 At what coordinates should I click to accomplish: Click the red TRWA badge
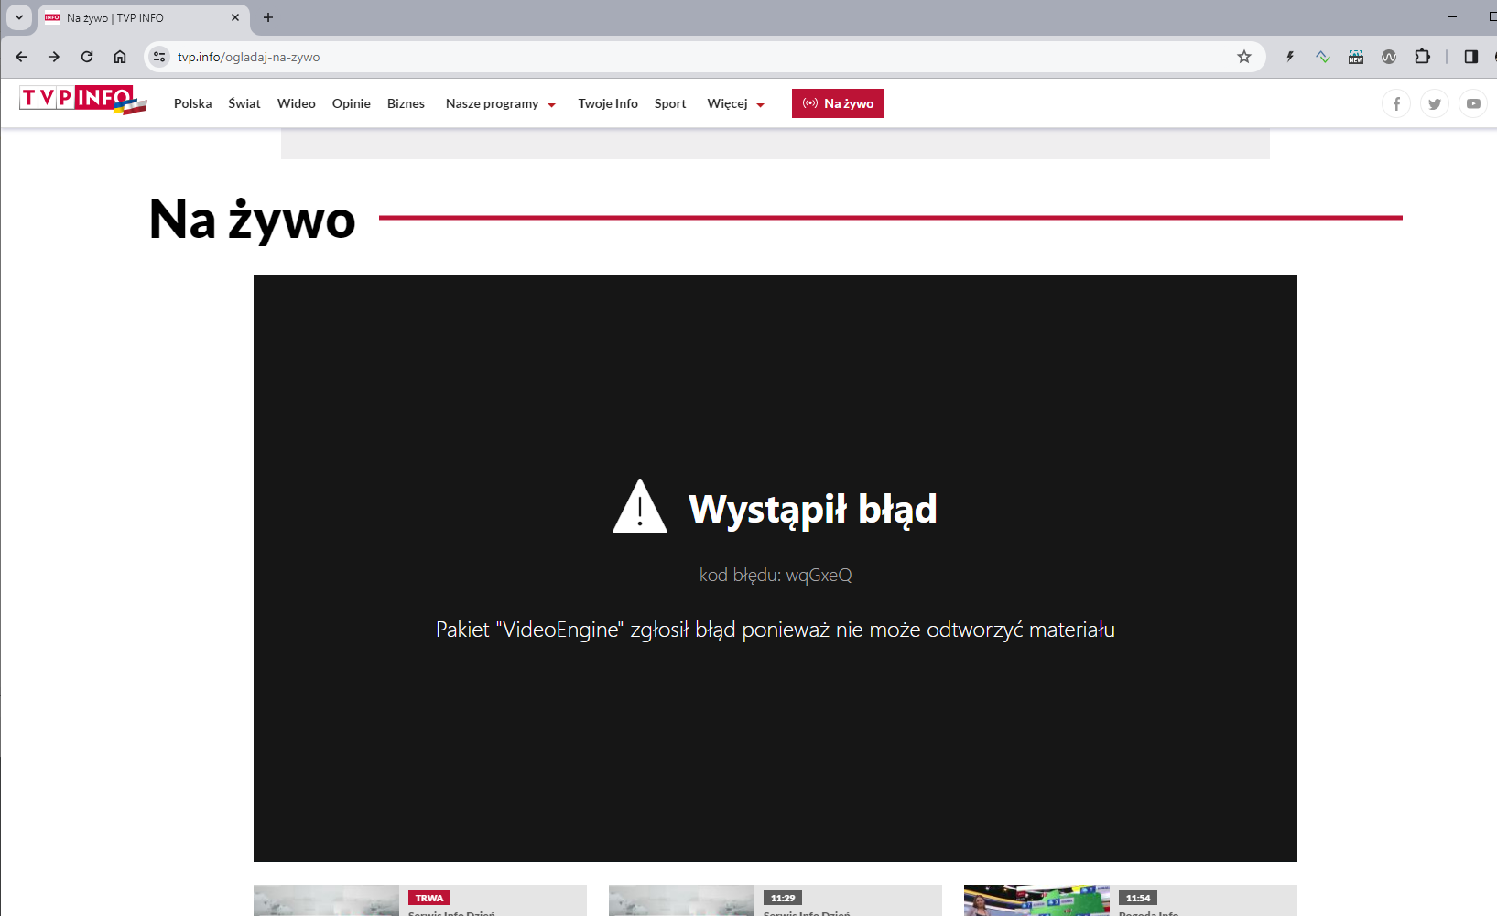tap(429, 898)
